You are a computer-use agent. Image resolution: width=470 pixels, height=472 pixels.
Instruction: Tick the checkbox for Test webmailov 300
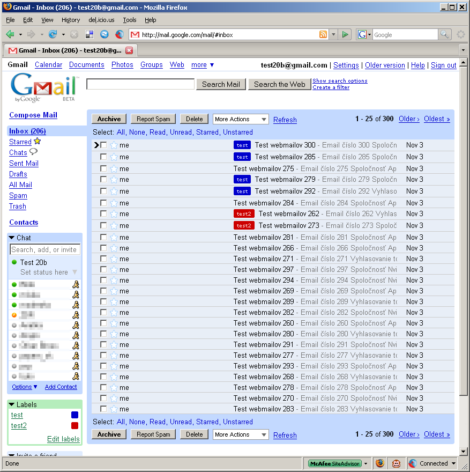point(103,145)
